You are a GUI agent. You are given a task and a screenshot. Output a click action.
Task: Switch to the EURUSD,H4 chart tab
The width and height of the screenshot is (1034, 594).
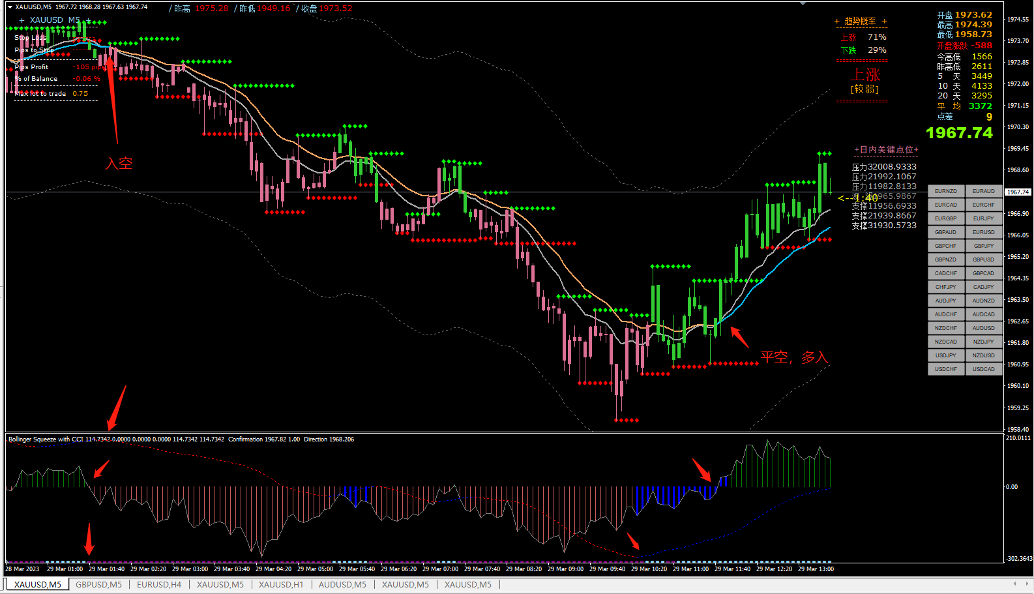click(x=159, y=584)
